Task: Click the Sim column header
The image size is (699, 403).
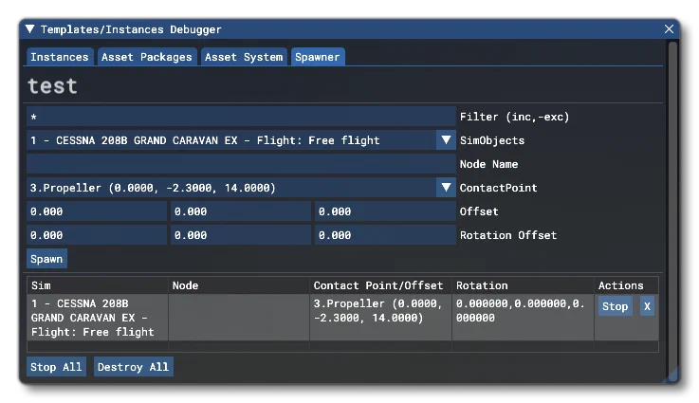Action: (x=98, y=285)
